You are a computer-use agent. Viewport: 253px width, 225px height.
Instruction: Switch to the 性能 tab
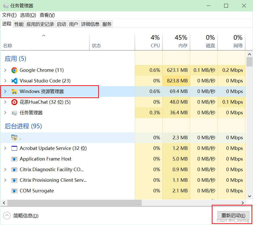[x=19, y=24]
